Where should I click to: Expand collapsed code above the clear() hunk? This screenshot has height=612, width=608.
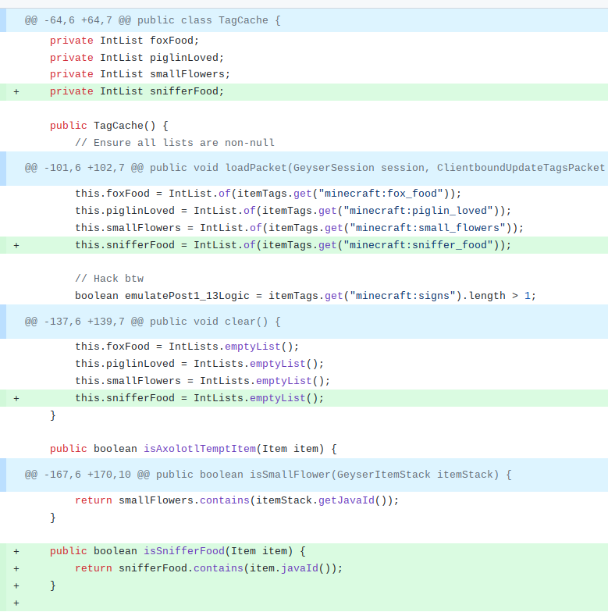(x=3, y=321)
